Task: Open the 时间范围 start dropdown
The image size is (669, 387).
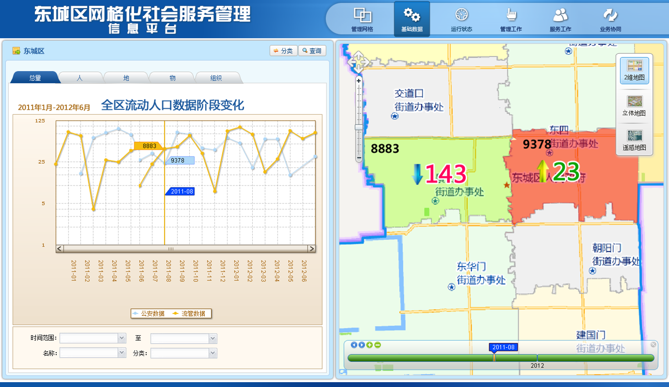Action: (122, 338)
